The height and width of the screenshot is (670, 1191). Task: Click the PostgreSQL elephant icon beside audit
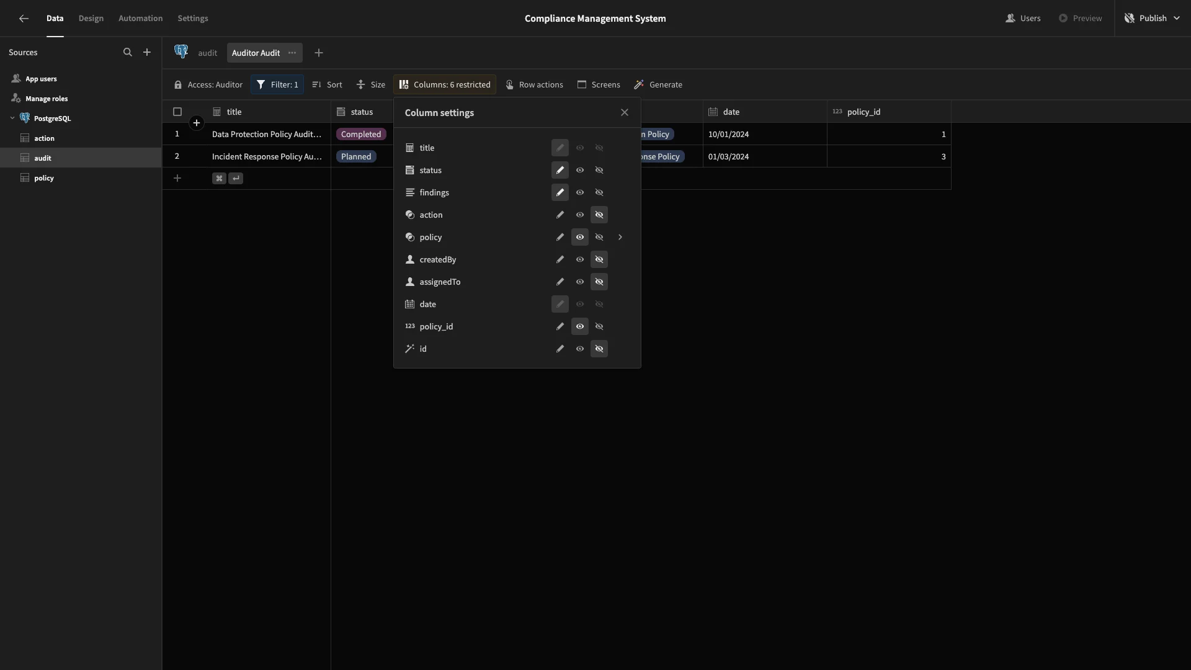[181, 52]
